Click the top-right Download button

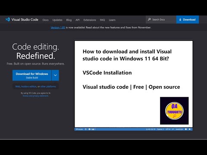pos(188,19)
